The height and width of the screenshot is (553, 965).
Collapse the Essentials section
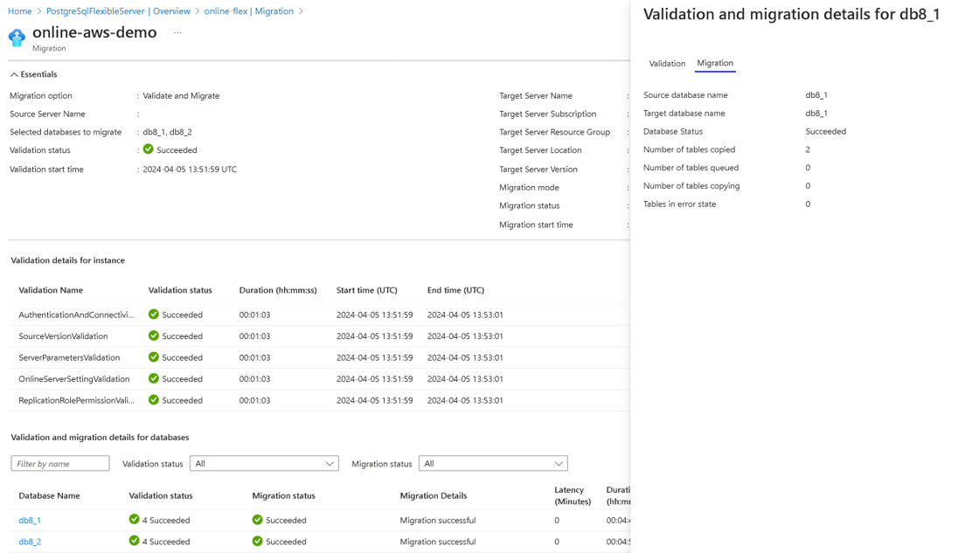(34, 74)
